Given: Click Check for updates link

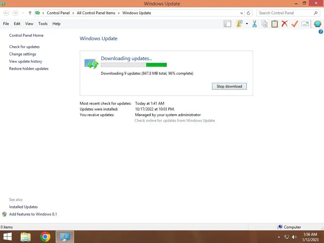Looking at the screenshot, I should click(x=24, y=47).
